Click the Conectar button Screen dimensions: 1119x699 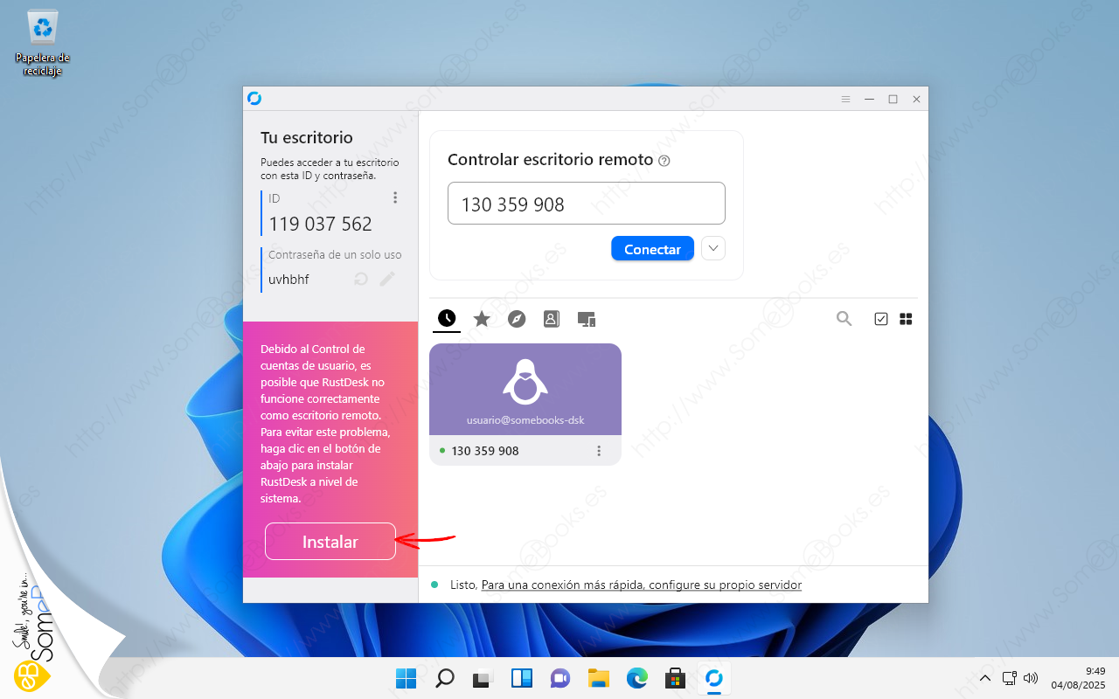click(x=652, y=249)
